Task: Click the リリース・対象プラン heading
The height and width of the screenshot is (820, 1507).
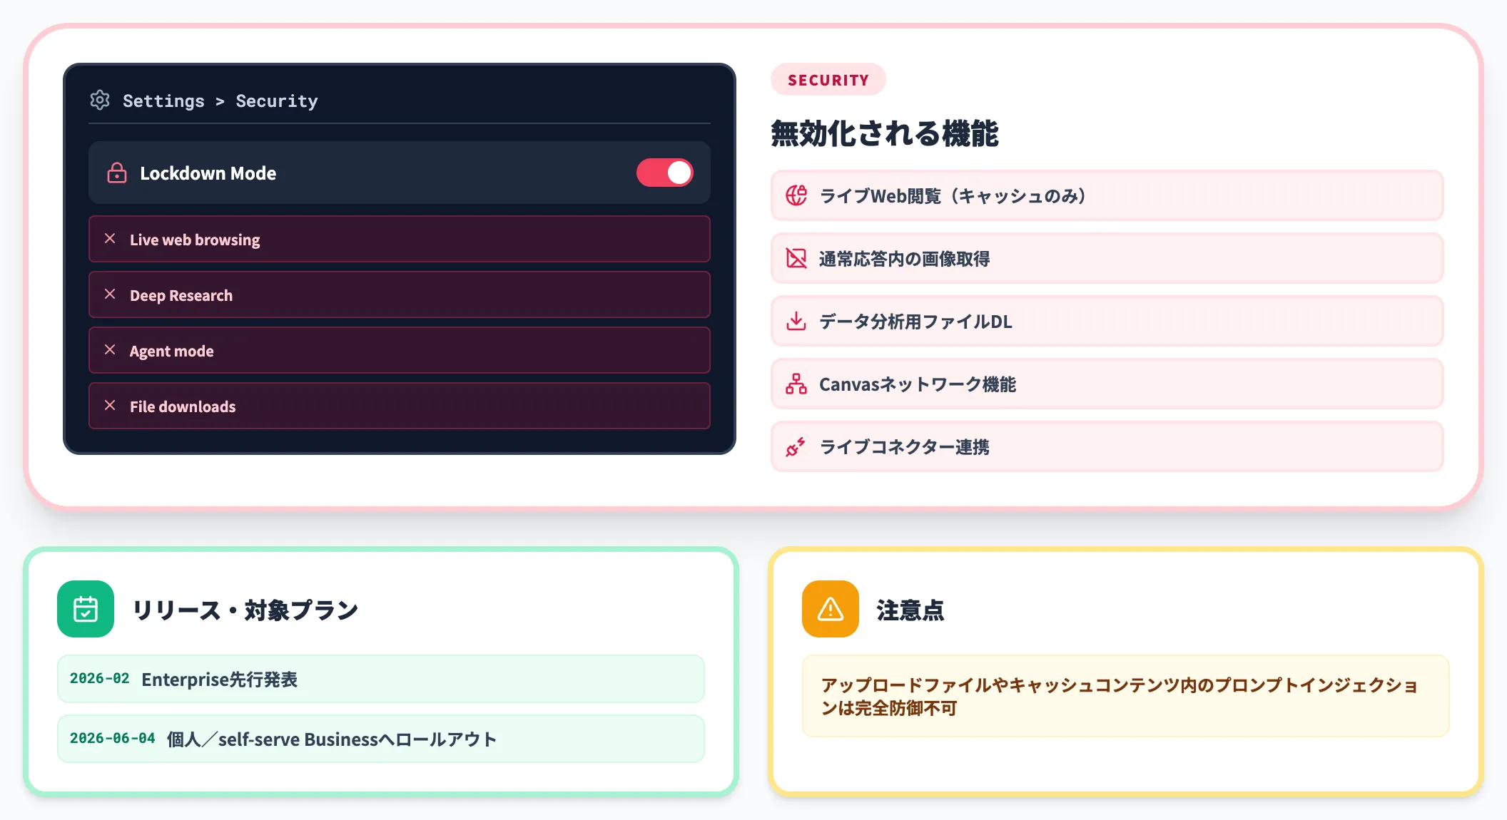Action: 245,610
